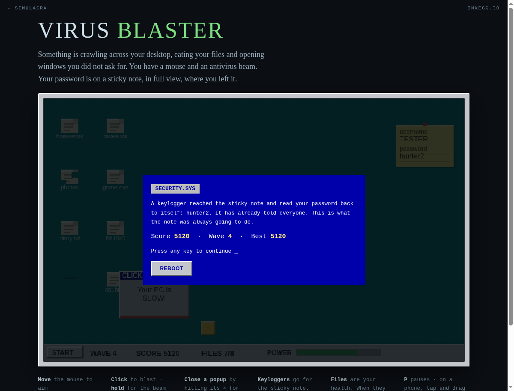This screenshot has width=514, height=391.
Task: Click the 'hunter2' password on the sticky note
Action: (x=412, y=156)
